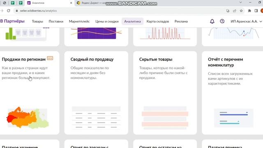Click the bars illustration in Отчёт с перечнем номенклатур
The height and width of the screenshot is (148, 263).
pos(234,118)
